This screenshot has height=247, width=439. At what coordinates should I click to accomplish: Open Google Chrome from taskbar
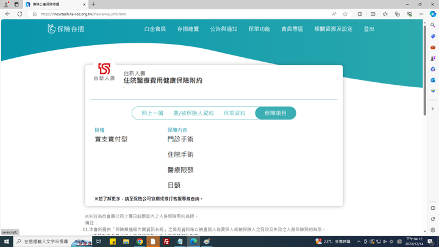tap(140, 242)
